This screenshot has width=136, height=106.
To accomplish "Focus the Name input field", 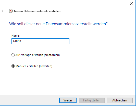I will pos(40,41).
